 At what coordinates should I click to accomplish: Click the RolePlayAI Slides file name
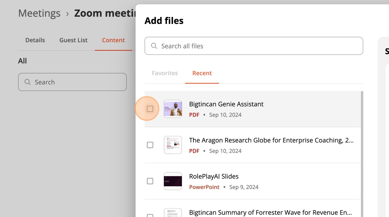(214, 176)
